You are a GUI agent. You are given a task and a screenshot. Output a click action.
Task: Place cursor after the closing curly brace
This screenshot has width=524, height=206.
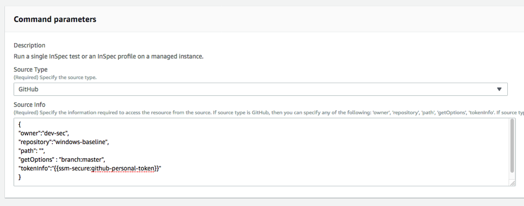(x=21, y=177)
